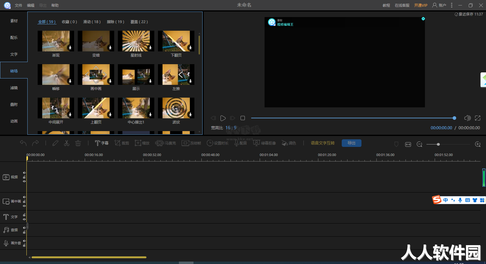This screenshot has height=264, width=486.
Task: Filter transitions by 滑动 (18)
Action: point(92,22)
